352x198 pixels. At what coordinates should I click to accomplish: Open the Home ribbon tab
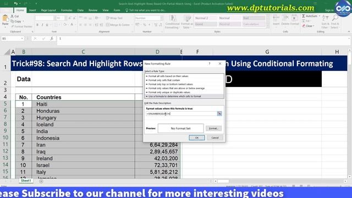point(20,10)
